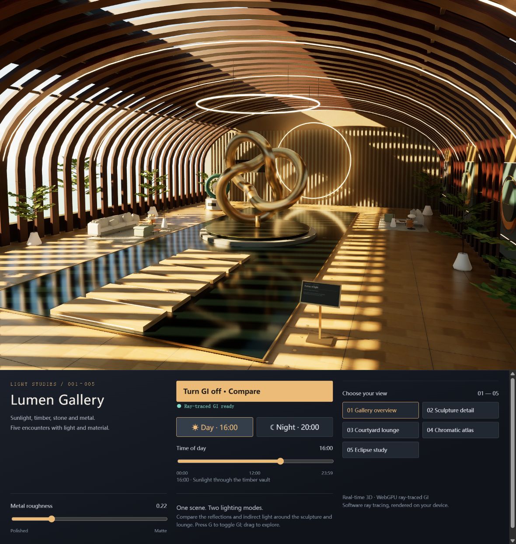Image resolution: width=516 pixels, height=544 pixels.
Task: Select the Day · 16:00 lighting preset
Action: click(215, 427)
